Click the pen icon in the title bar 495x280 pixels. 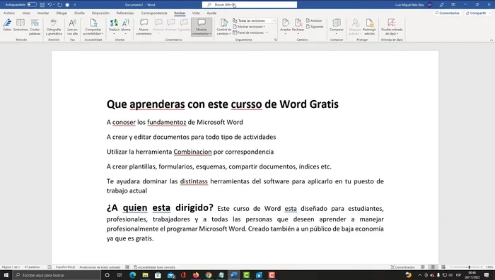442,5
